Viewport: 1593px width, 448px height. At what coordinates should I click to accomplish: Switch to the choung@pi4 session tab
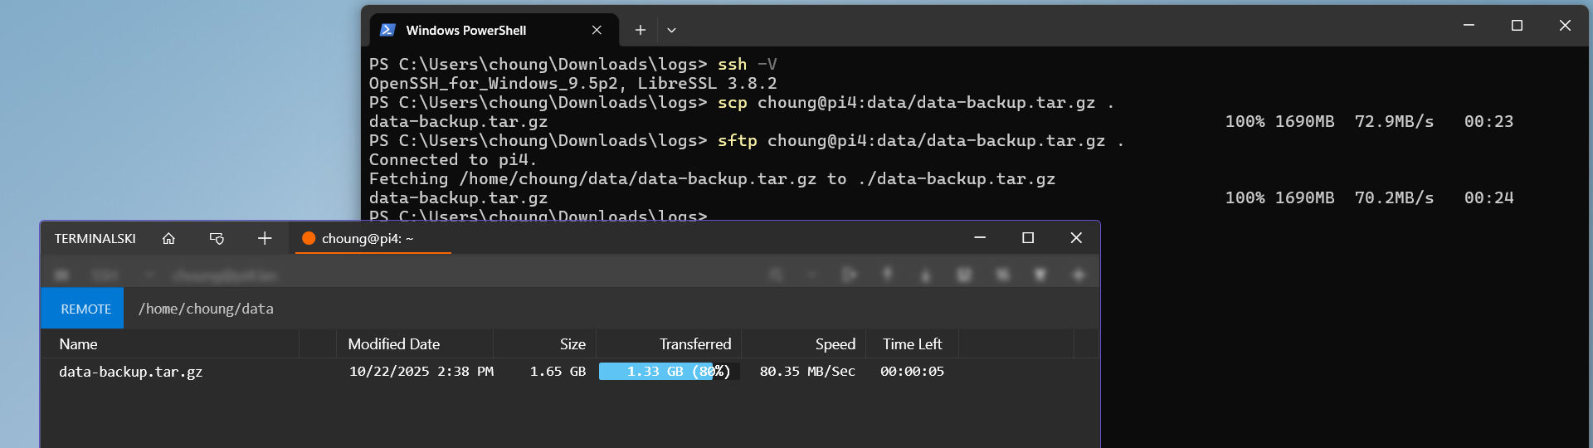pos(368,239)
